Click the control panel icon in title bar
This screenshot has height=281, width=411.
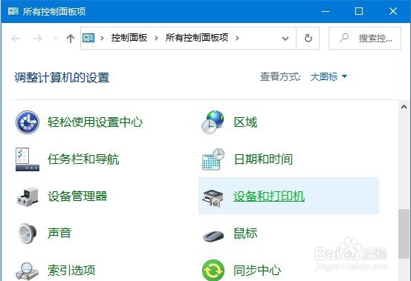pyautogui.click(x=13, y=11)
